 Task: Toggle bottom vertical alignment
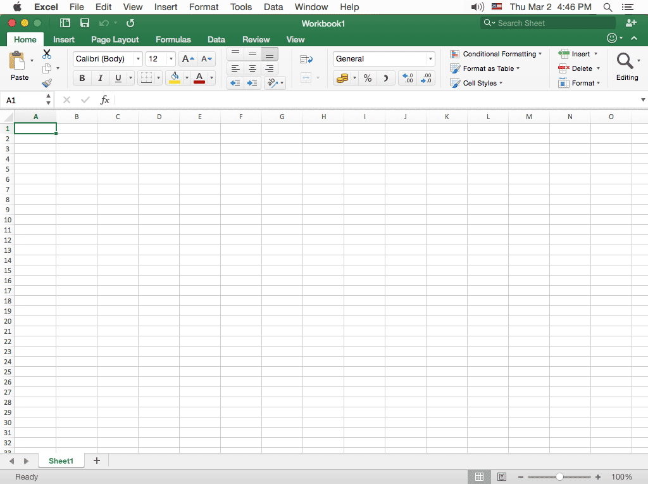(270, 54)
